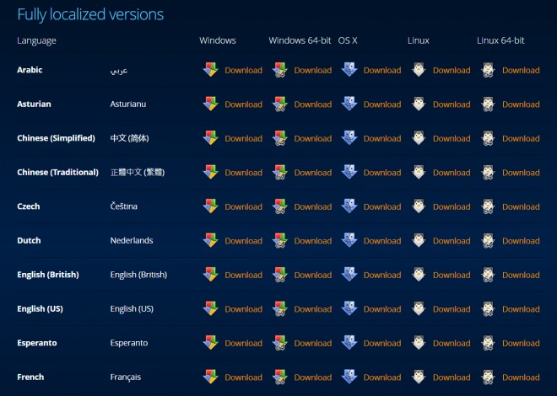Click the Windows 64-bit icon for English (British)
The height and width of the screenshot is (396, 557).
coord(279,275)
